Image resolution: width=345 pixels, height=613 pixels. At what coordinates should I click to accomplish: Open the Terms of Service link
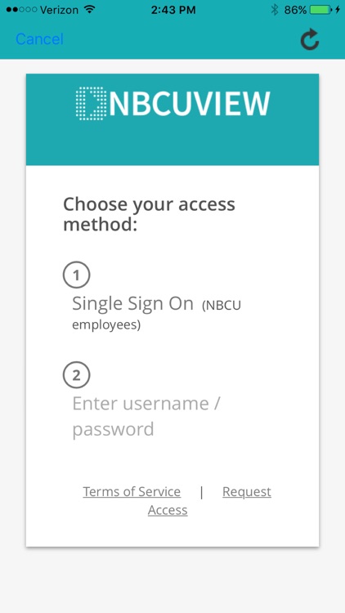pos(132,491)
